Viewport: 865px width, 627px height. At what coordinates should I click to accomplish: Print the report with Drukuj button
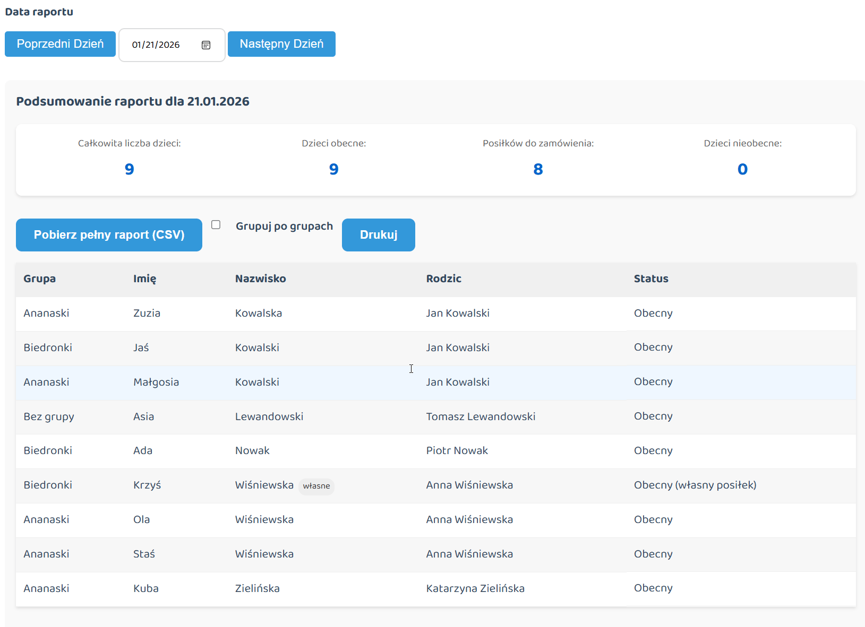pyautogui.click(x=378, y=235)
